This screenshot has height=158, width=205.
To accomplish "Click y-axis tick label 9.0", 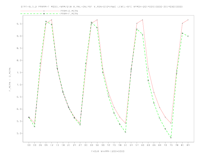I will [x=19, y=36].
